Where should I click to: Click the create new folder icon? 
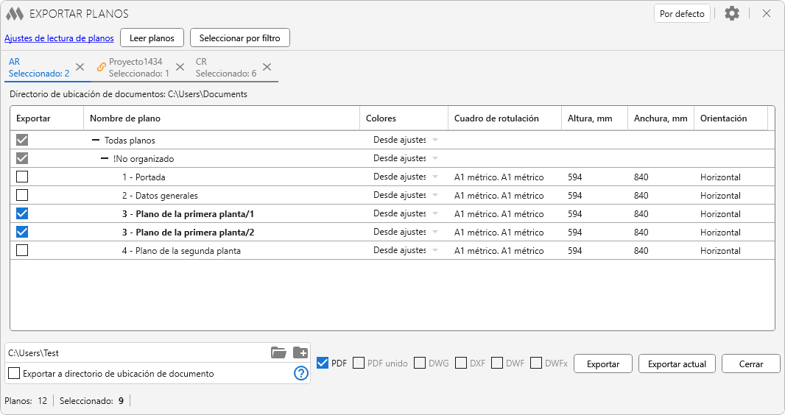pyautogui.click(x=300, y=352)
